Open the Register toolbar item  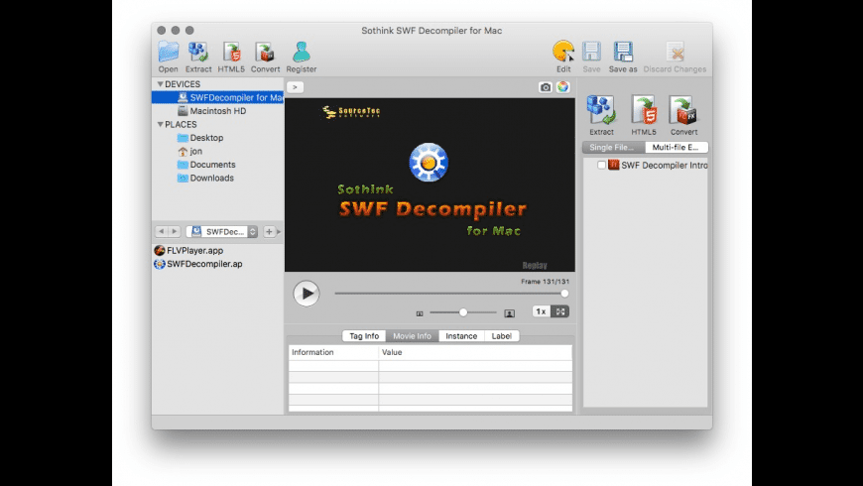(302, 57)
